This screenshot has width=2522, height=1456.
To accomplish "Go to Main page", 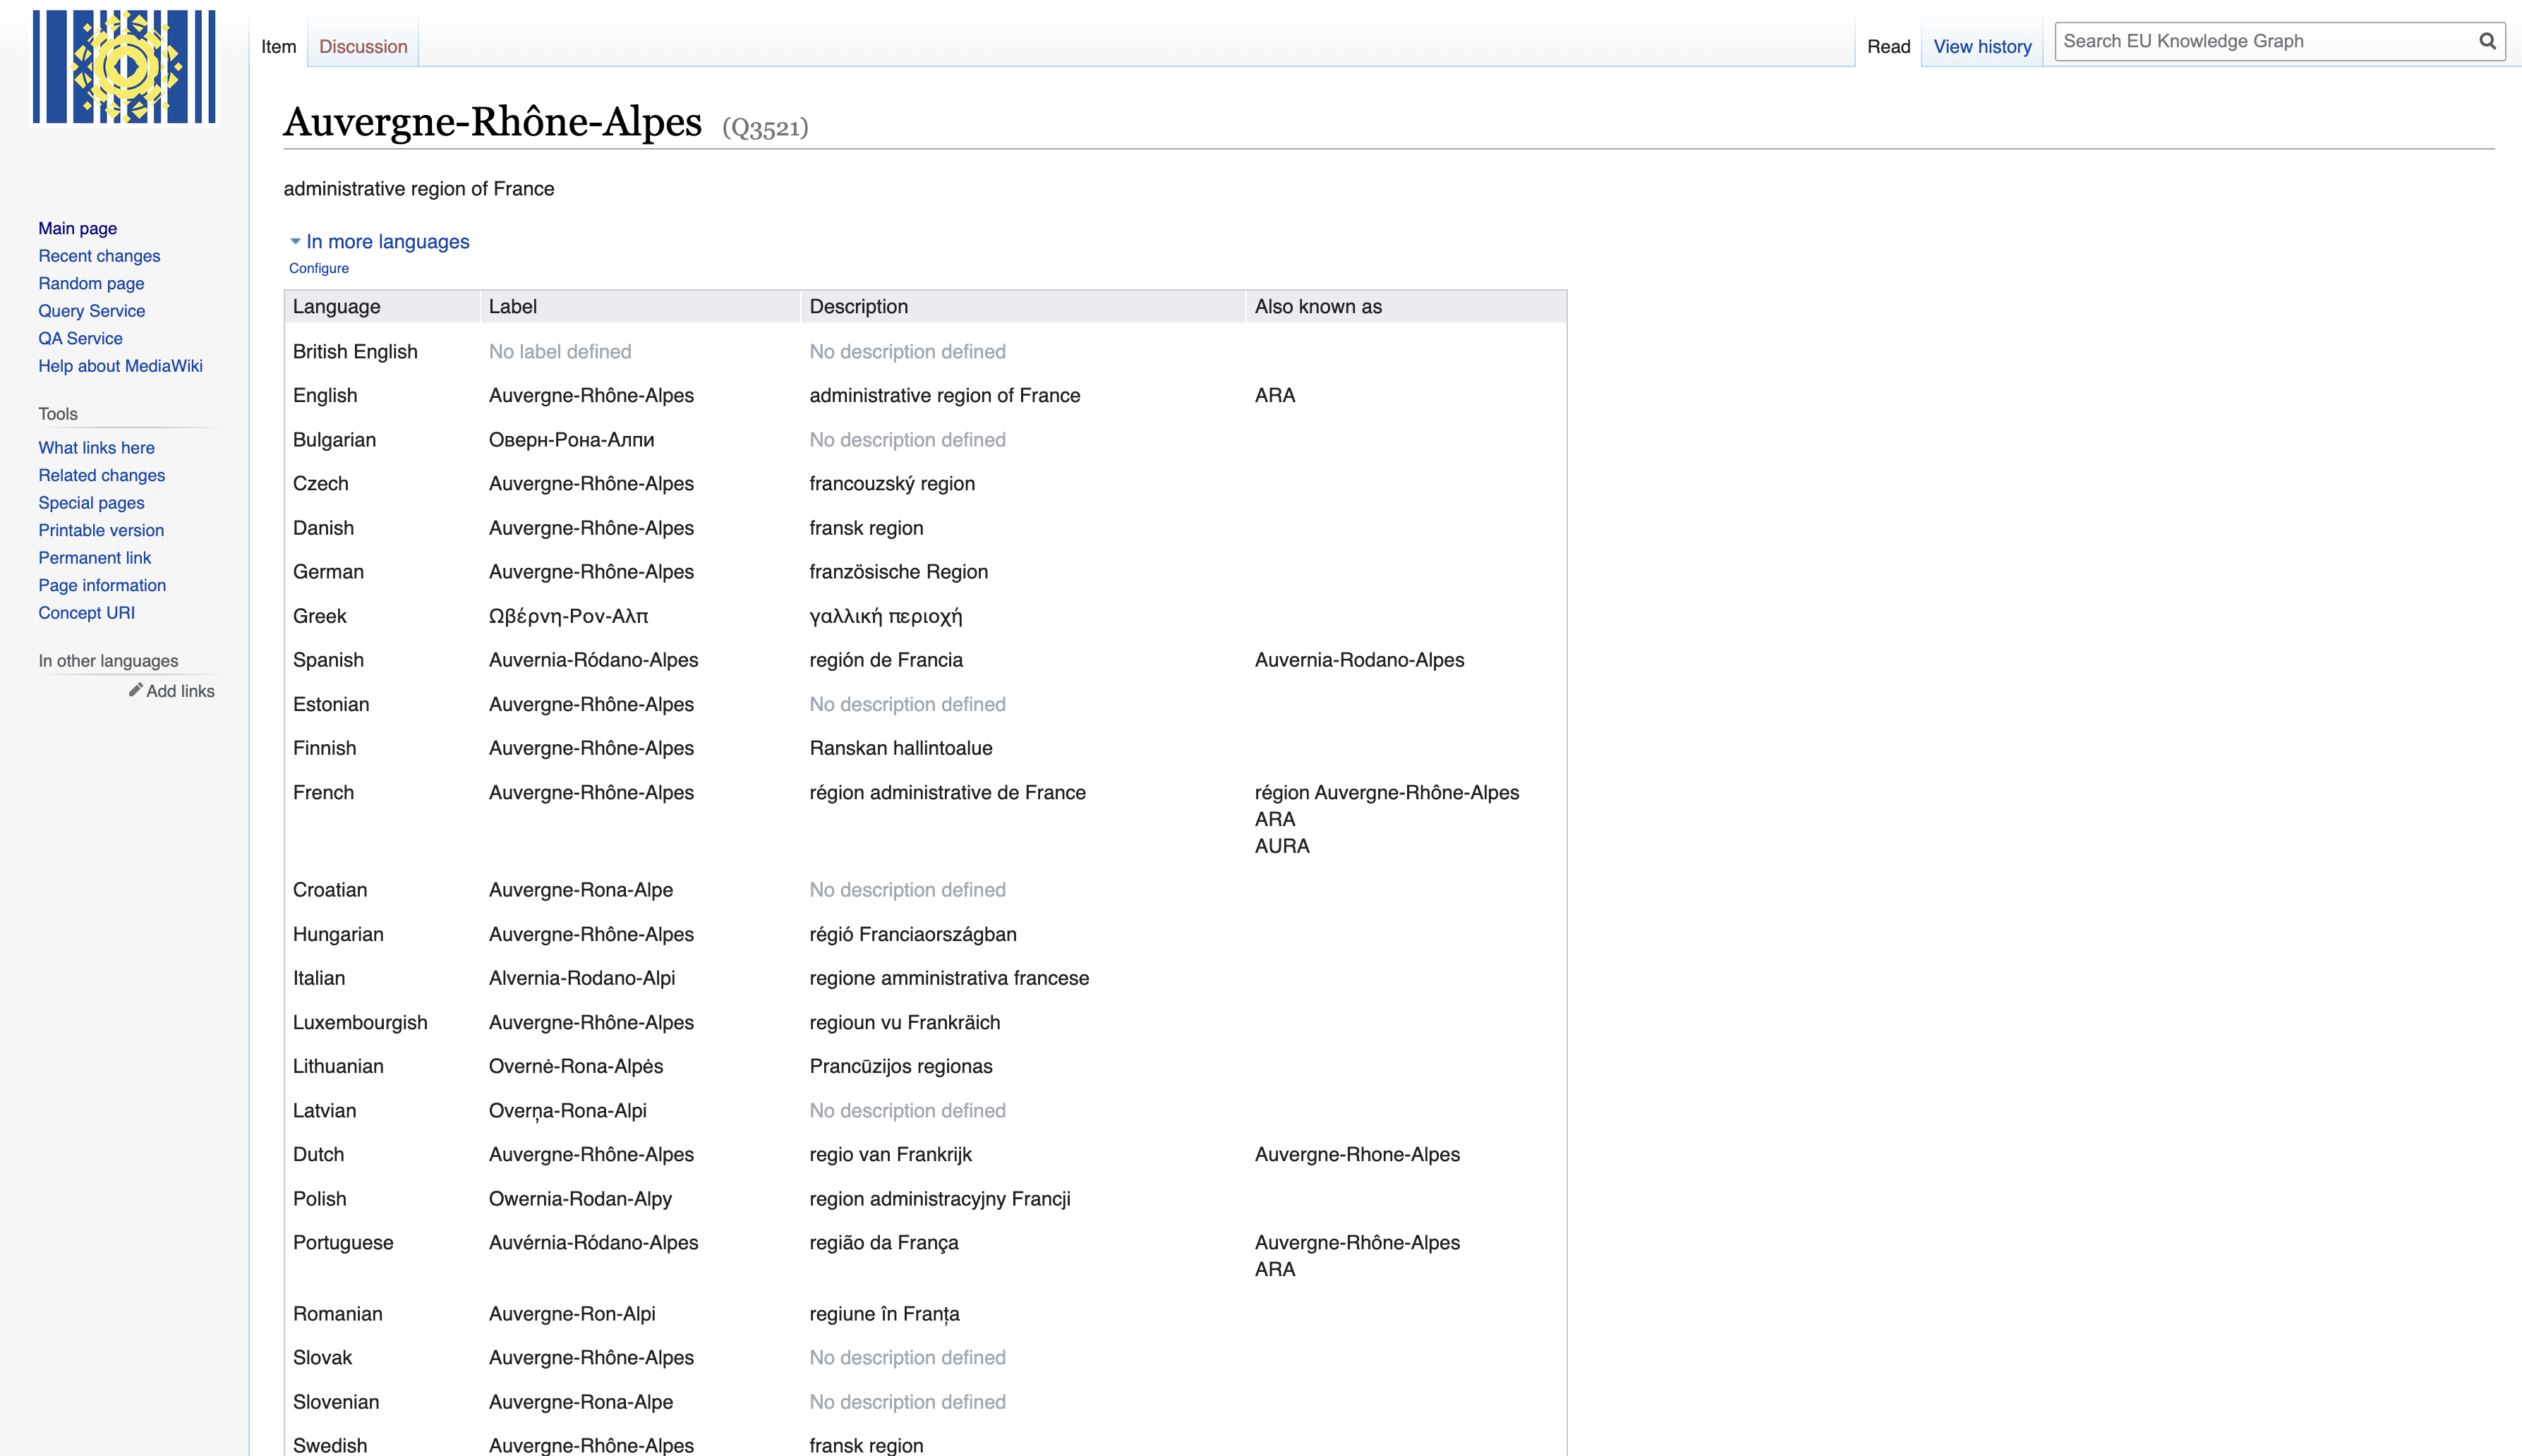I will pyautogui.click(x=78, y=228).
